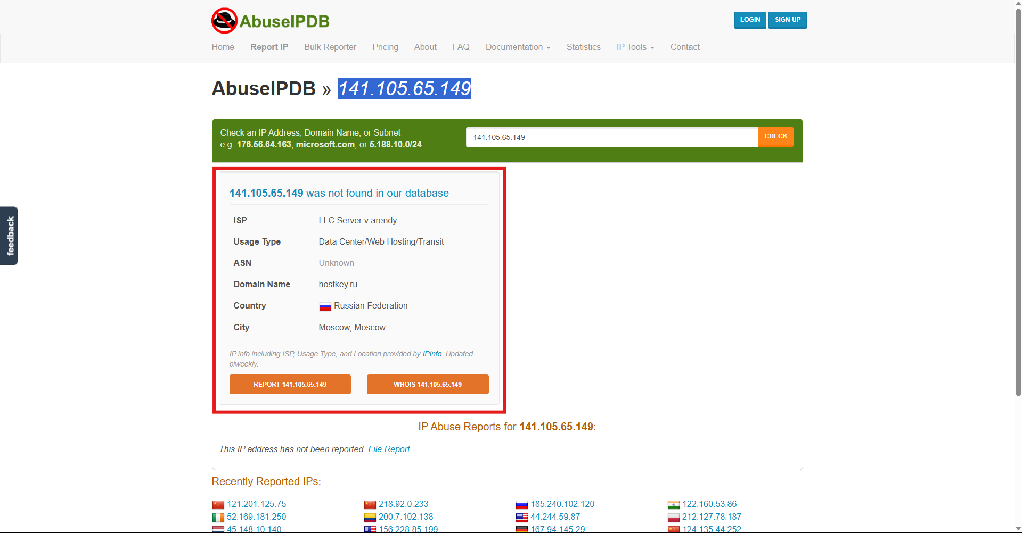Click the Moscow, Moscow city value

[352, 327]
